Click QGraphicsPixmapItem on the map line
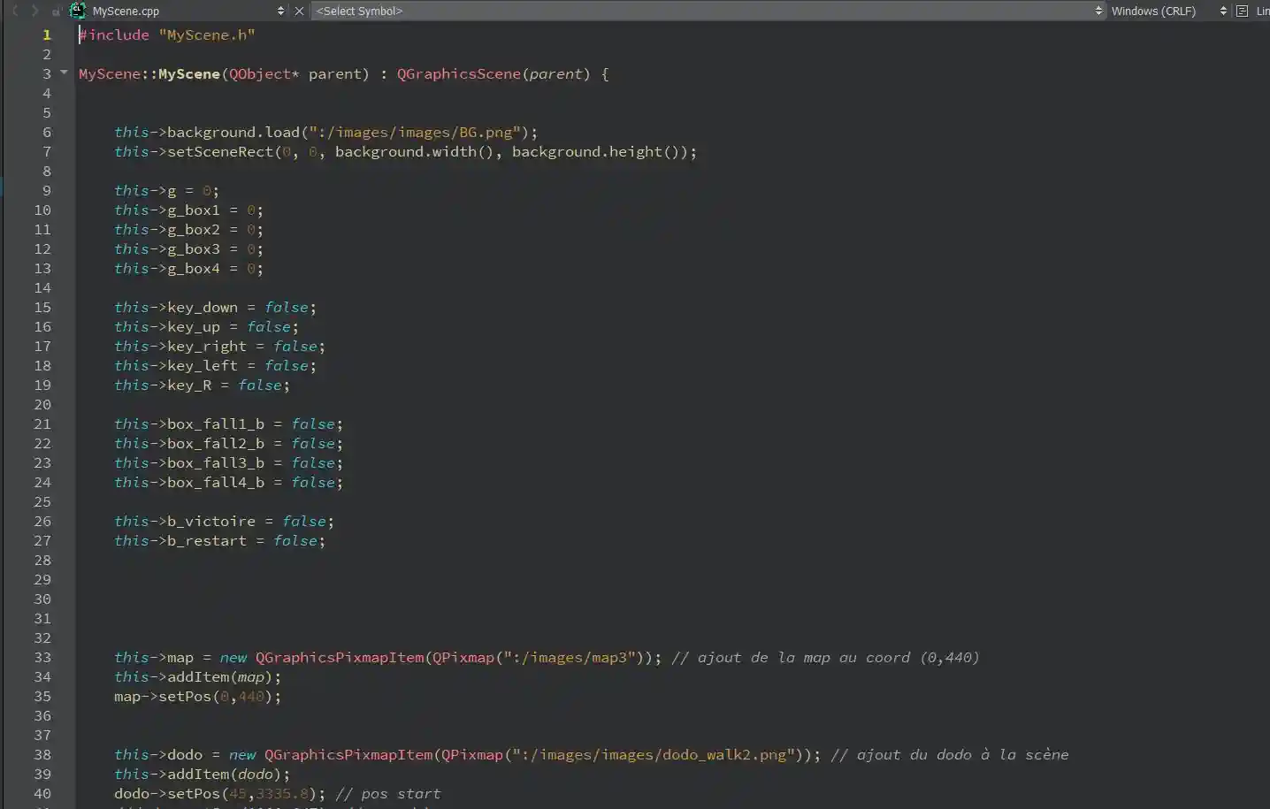 pyautogui.click(x=340, y=657)
